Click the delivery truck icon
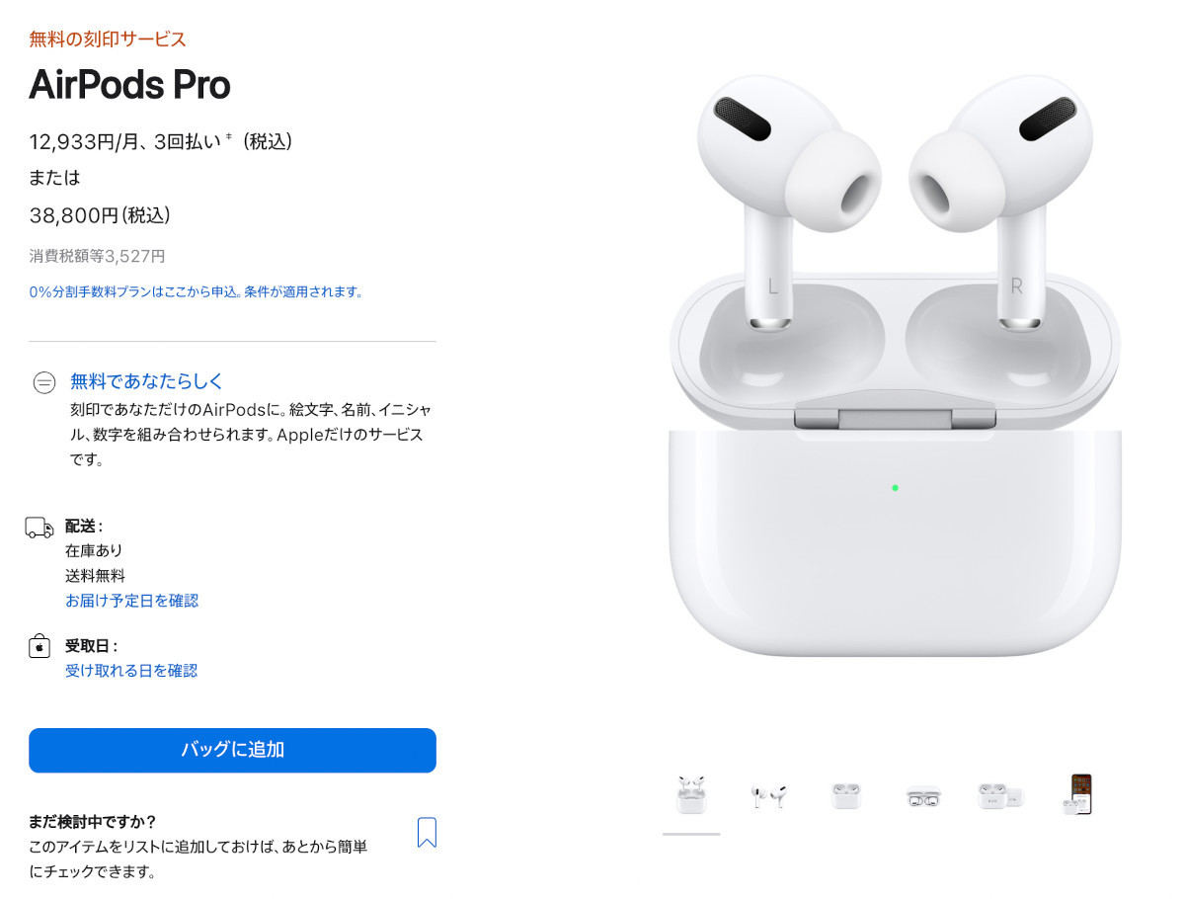 pyautogui.click(x=39, y=528)
